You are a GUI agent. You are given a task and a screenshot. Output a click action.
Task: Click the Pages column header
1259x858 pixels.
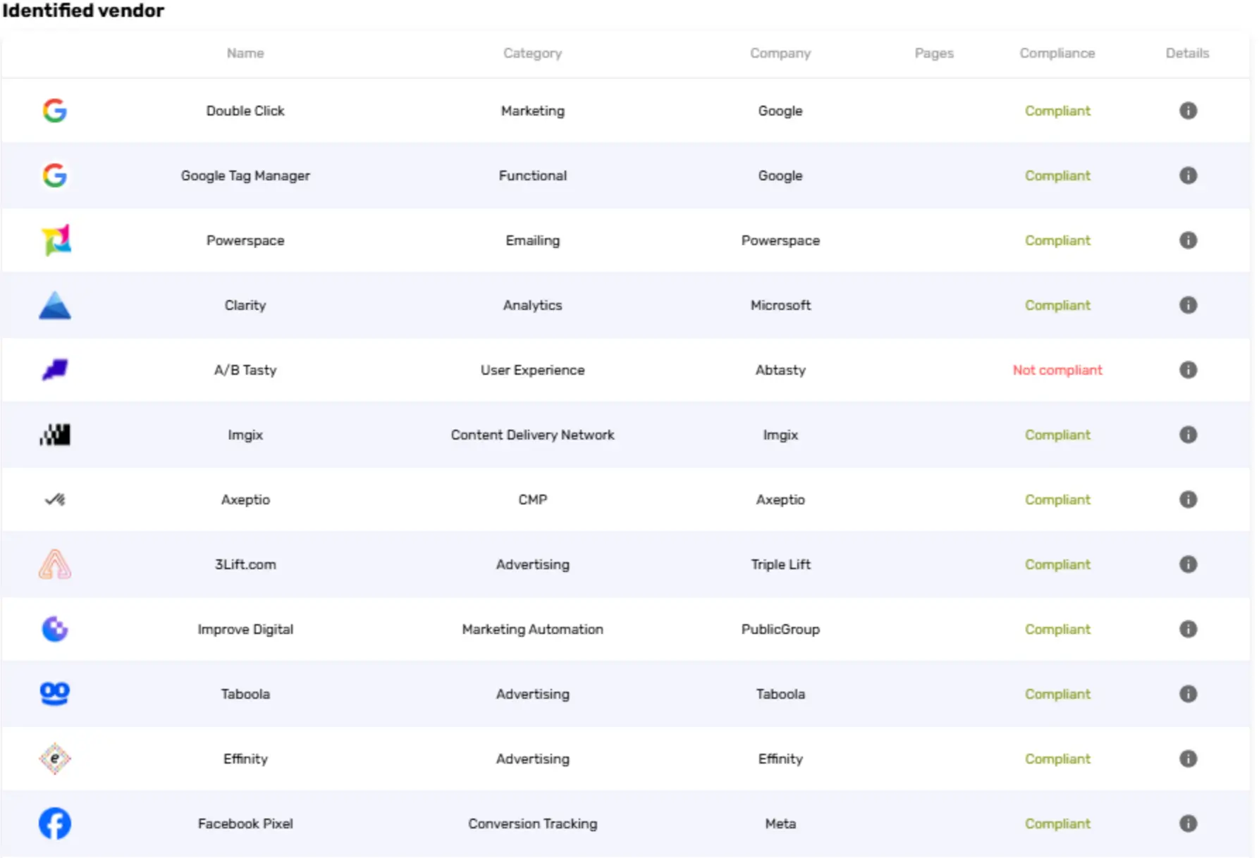pyautogui.click(x=934, y=53)
